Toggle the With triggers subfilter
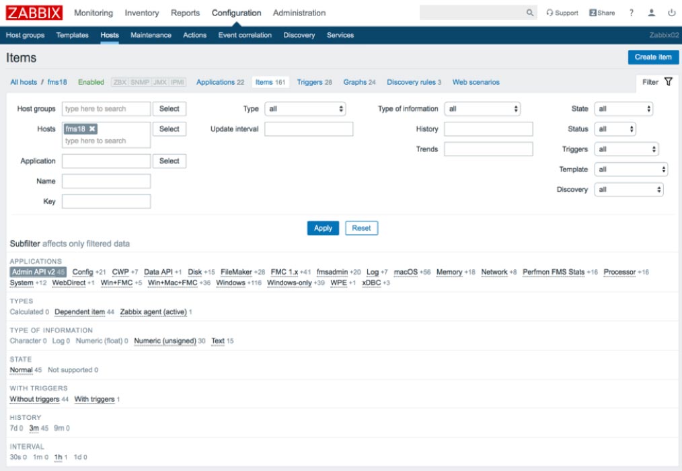Screen dimensions: 682x471 pyautogui.click(x=94, y=399)
